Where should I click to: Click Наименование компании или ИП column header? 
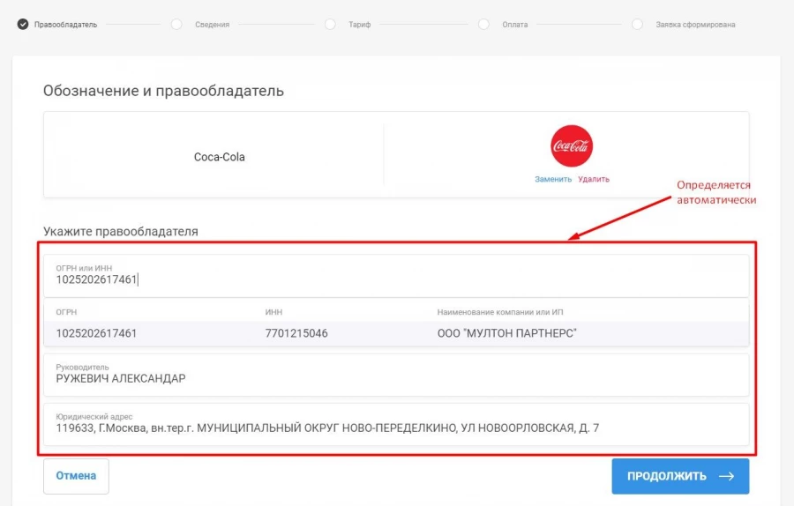tap(500, 312)
